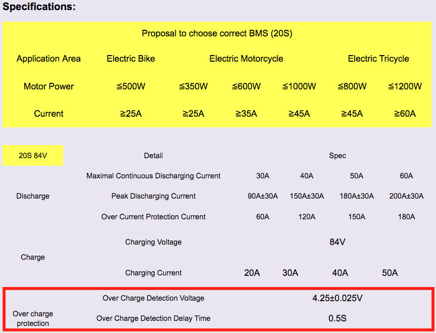Click the 150A±30A peak current value
This screenshot has height=333, width=436.
(307, 196)
